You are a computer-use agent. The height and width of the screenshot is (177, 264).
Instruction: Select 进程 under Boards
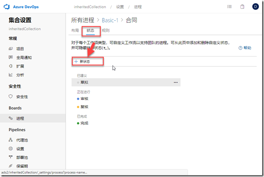[20, 119]
